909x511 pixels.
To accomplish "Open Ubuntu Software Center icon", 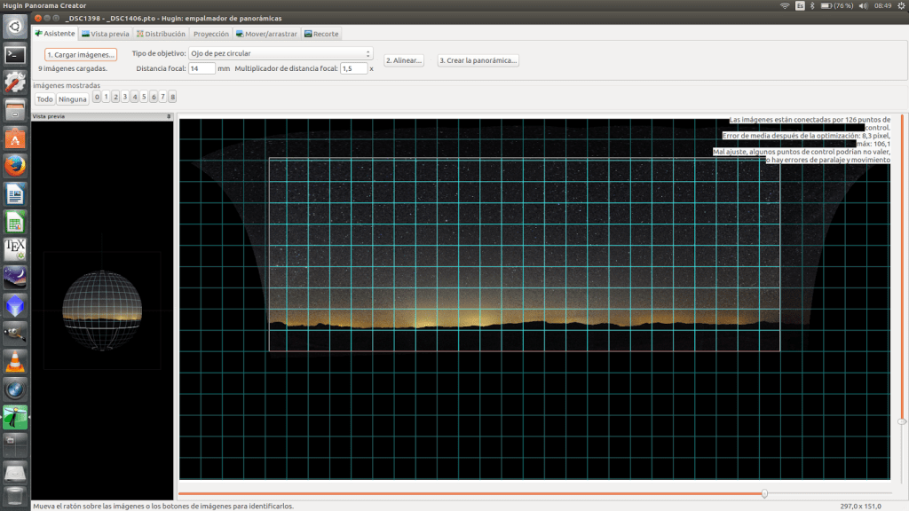I will [x=15, y=138].
